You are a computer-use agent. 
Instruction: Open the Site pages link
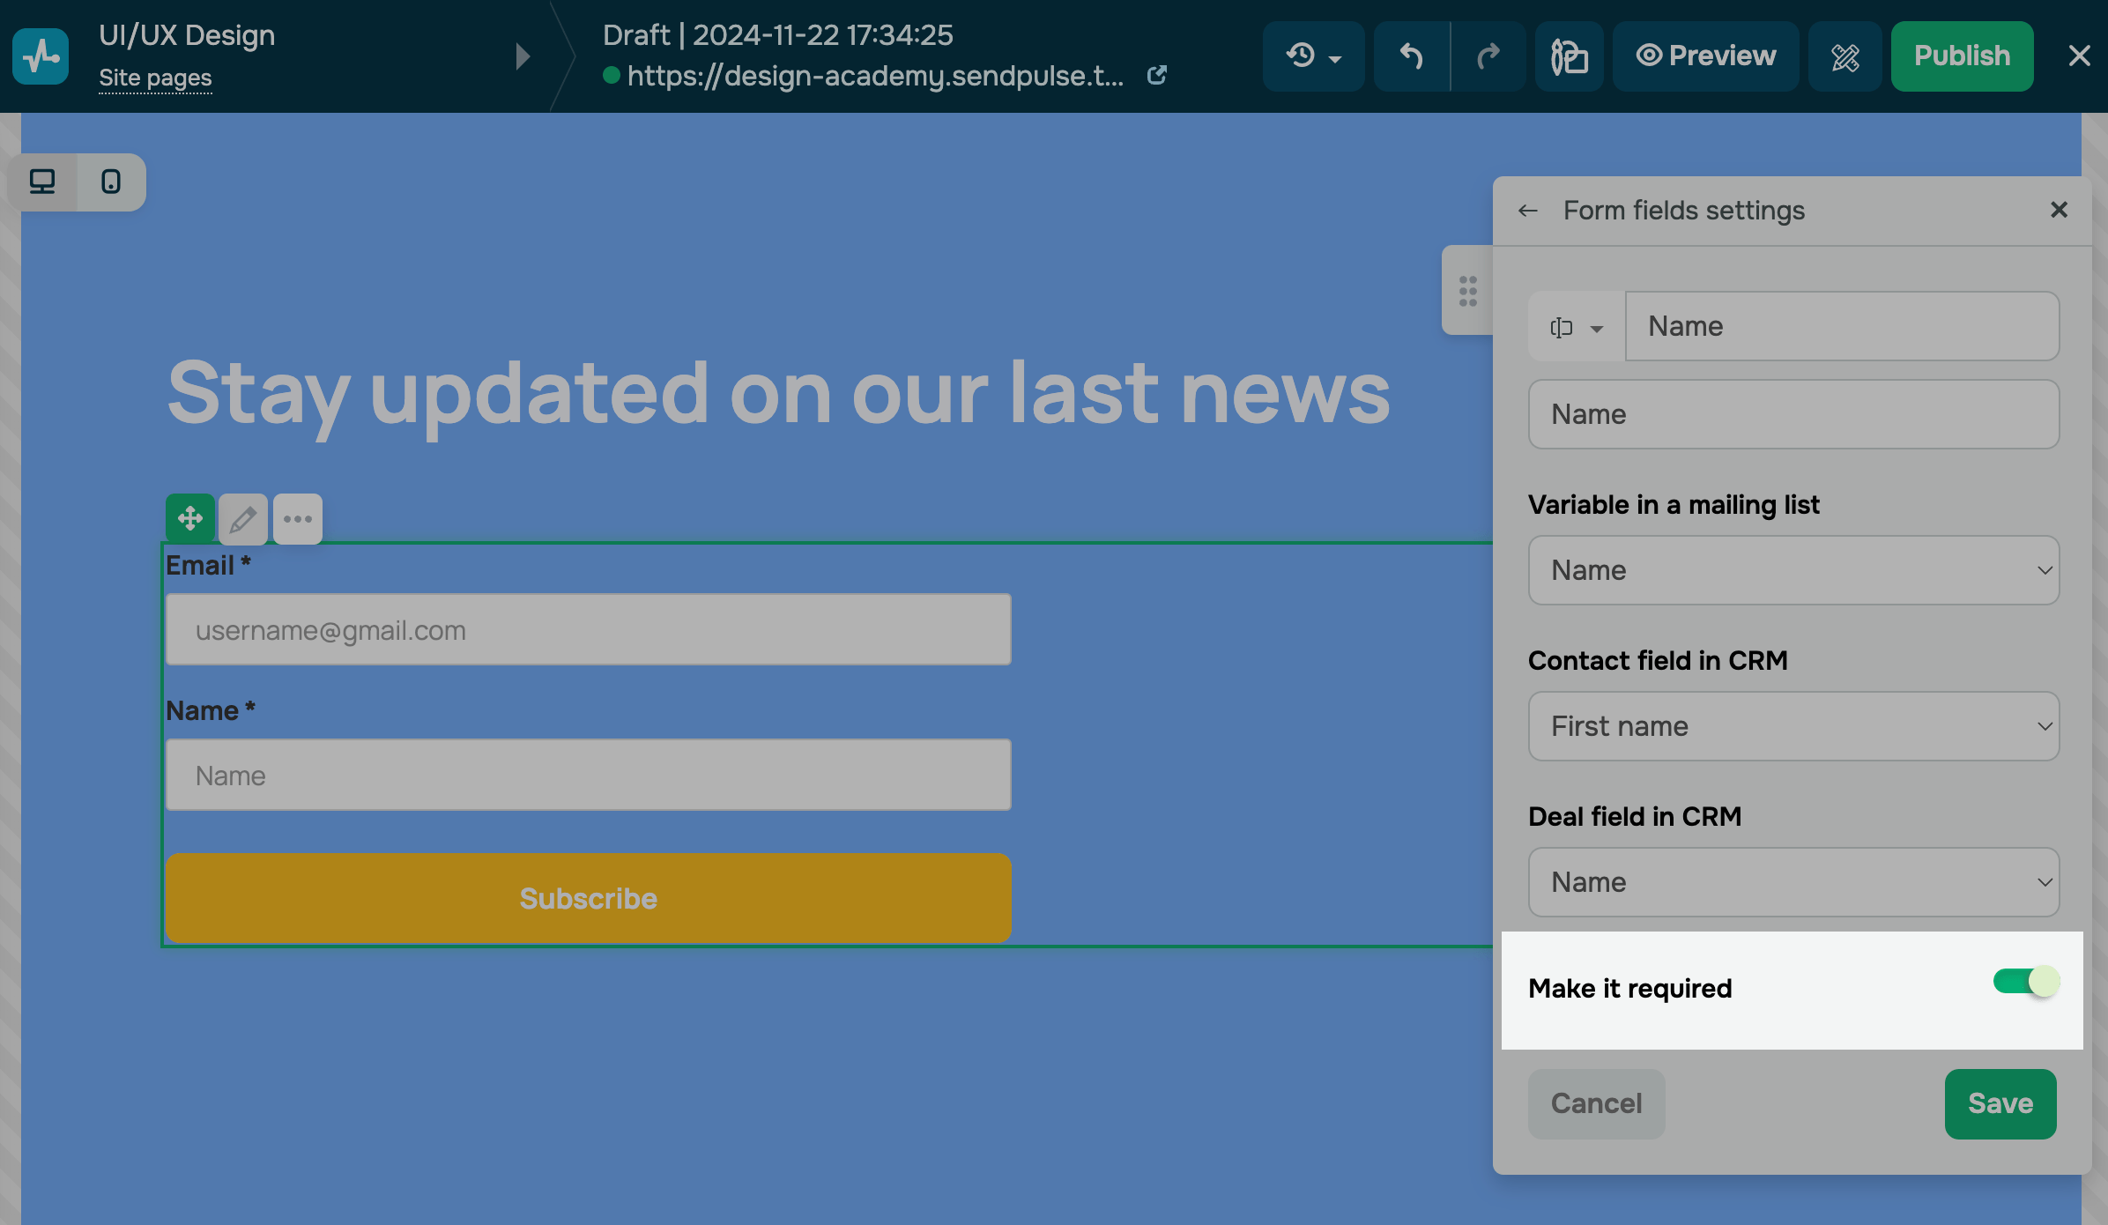pos(155,78)
